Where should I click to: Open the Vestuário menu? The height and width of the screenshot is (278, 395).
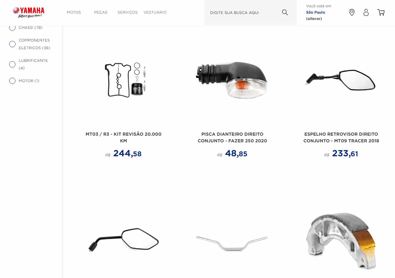pyautogui.click(x=155, y=12)
